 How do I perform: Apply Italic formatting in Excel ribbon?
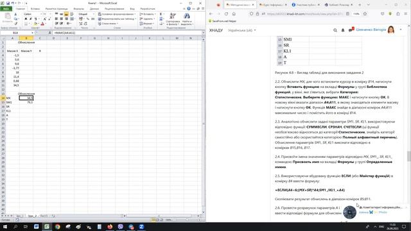pyautogui.click(x=30, y=19)
